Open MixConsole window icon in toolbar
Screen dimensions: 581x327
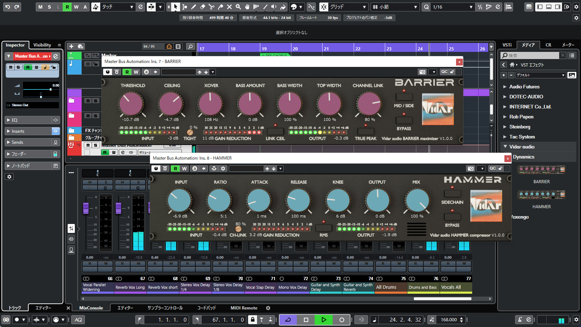pos(529,7)
